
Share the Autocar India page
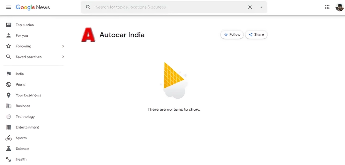256,35
